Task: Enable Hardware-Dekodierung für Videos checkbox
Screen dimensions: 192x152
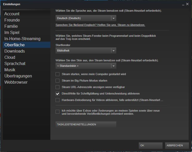Action: [x=57, y=100]
